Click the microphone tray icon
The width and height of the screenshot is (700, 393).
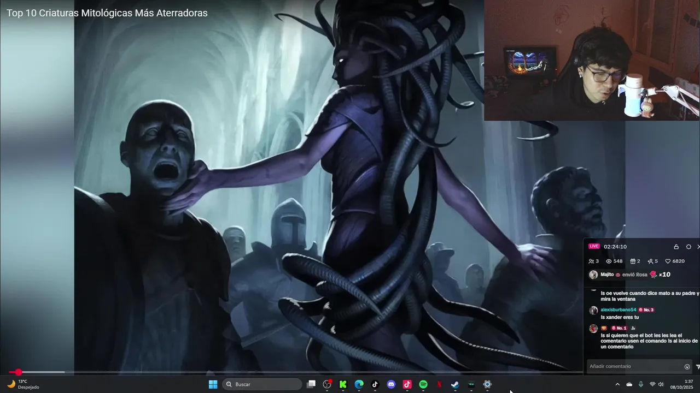point(640,384)
